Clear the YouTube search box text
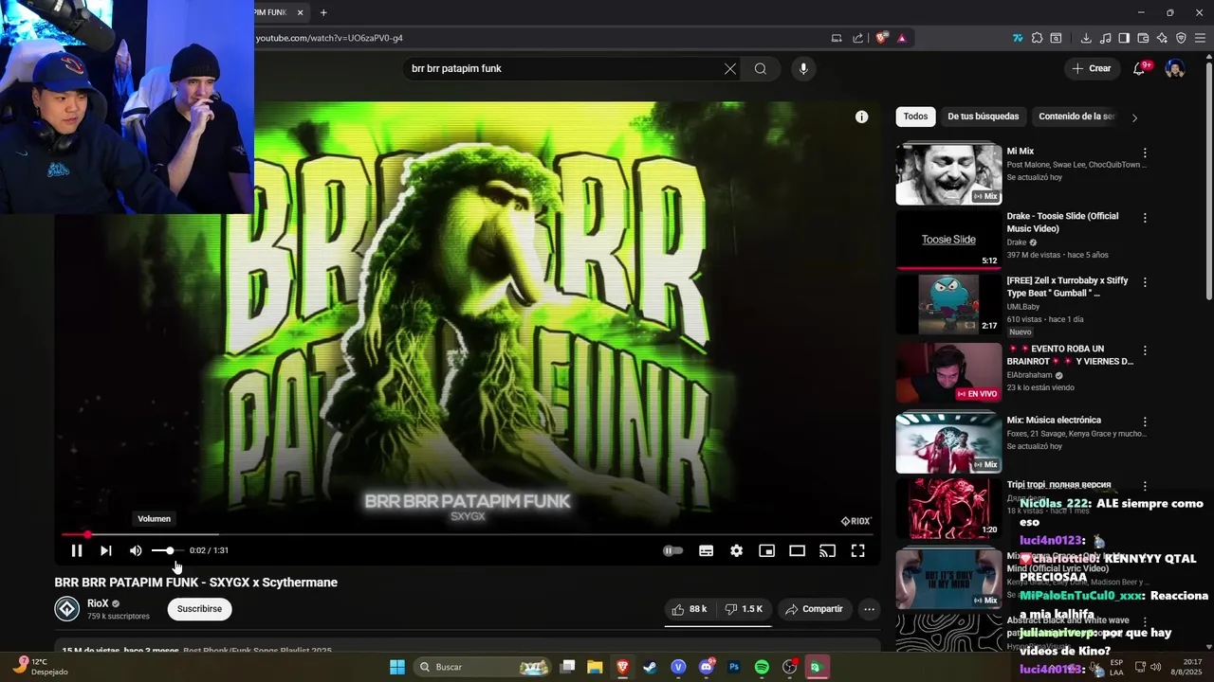The image size is (1214, 682). coord(729,68)
